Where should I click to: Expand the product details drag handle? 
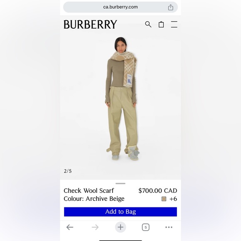120,183
